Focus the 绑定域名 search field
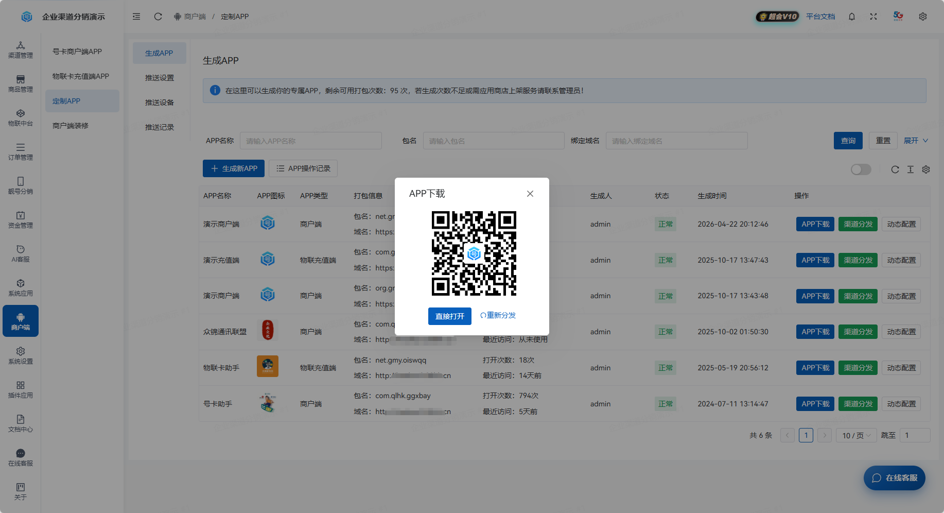944x513 pixels. (677, 141)
